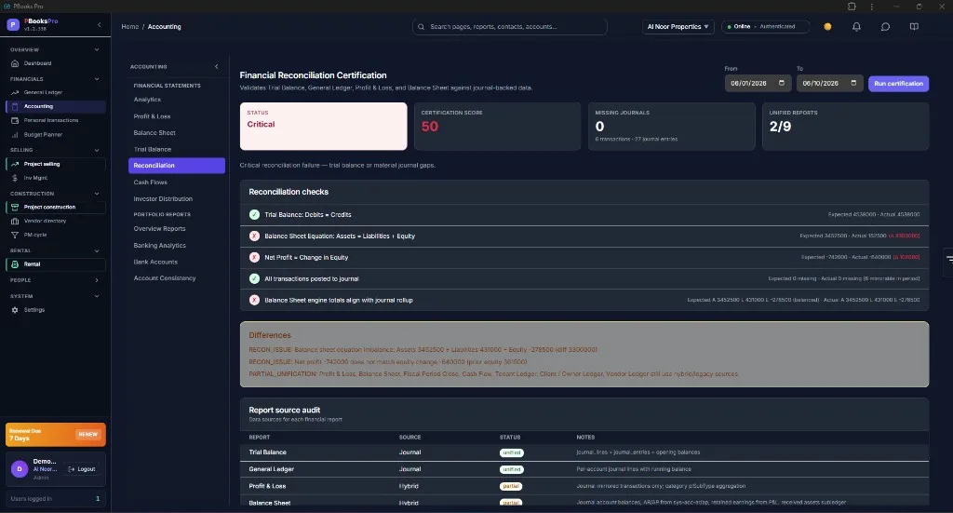The width and height of the screenshot is (953, 513).
Task: Open Inv Mgmt dollar icon
Action: [x=15, y=178]
